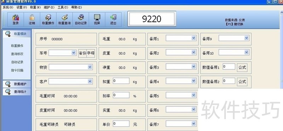The height and width of the screenshot is (131, 283).
Task: Click the 自动记录 toolbar icon
Action: pos(81,19)
